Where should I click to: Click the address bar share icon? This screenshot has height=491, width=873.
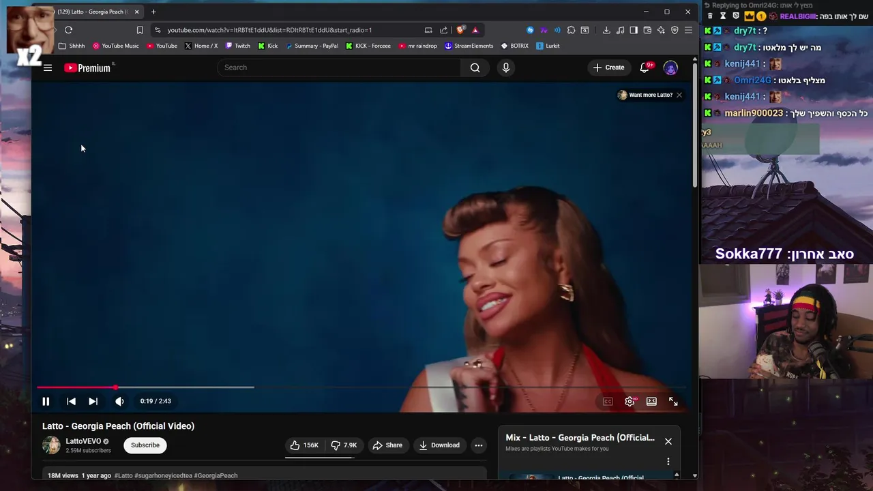[444, 30]
